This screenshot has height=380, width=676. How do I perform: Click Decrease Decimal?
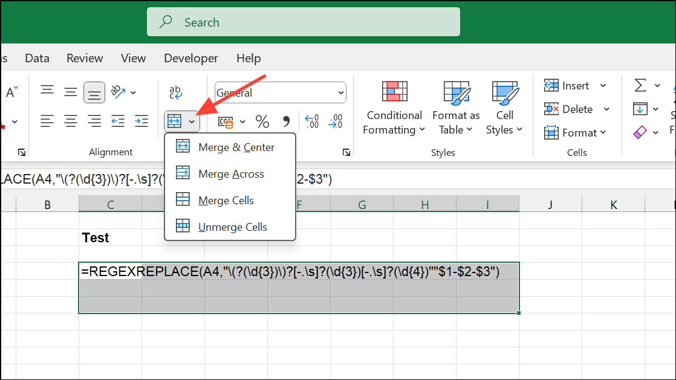(x=335, y=121)
